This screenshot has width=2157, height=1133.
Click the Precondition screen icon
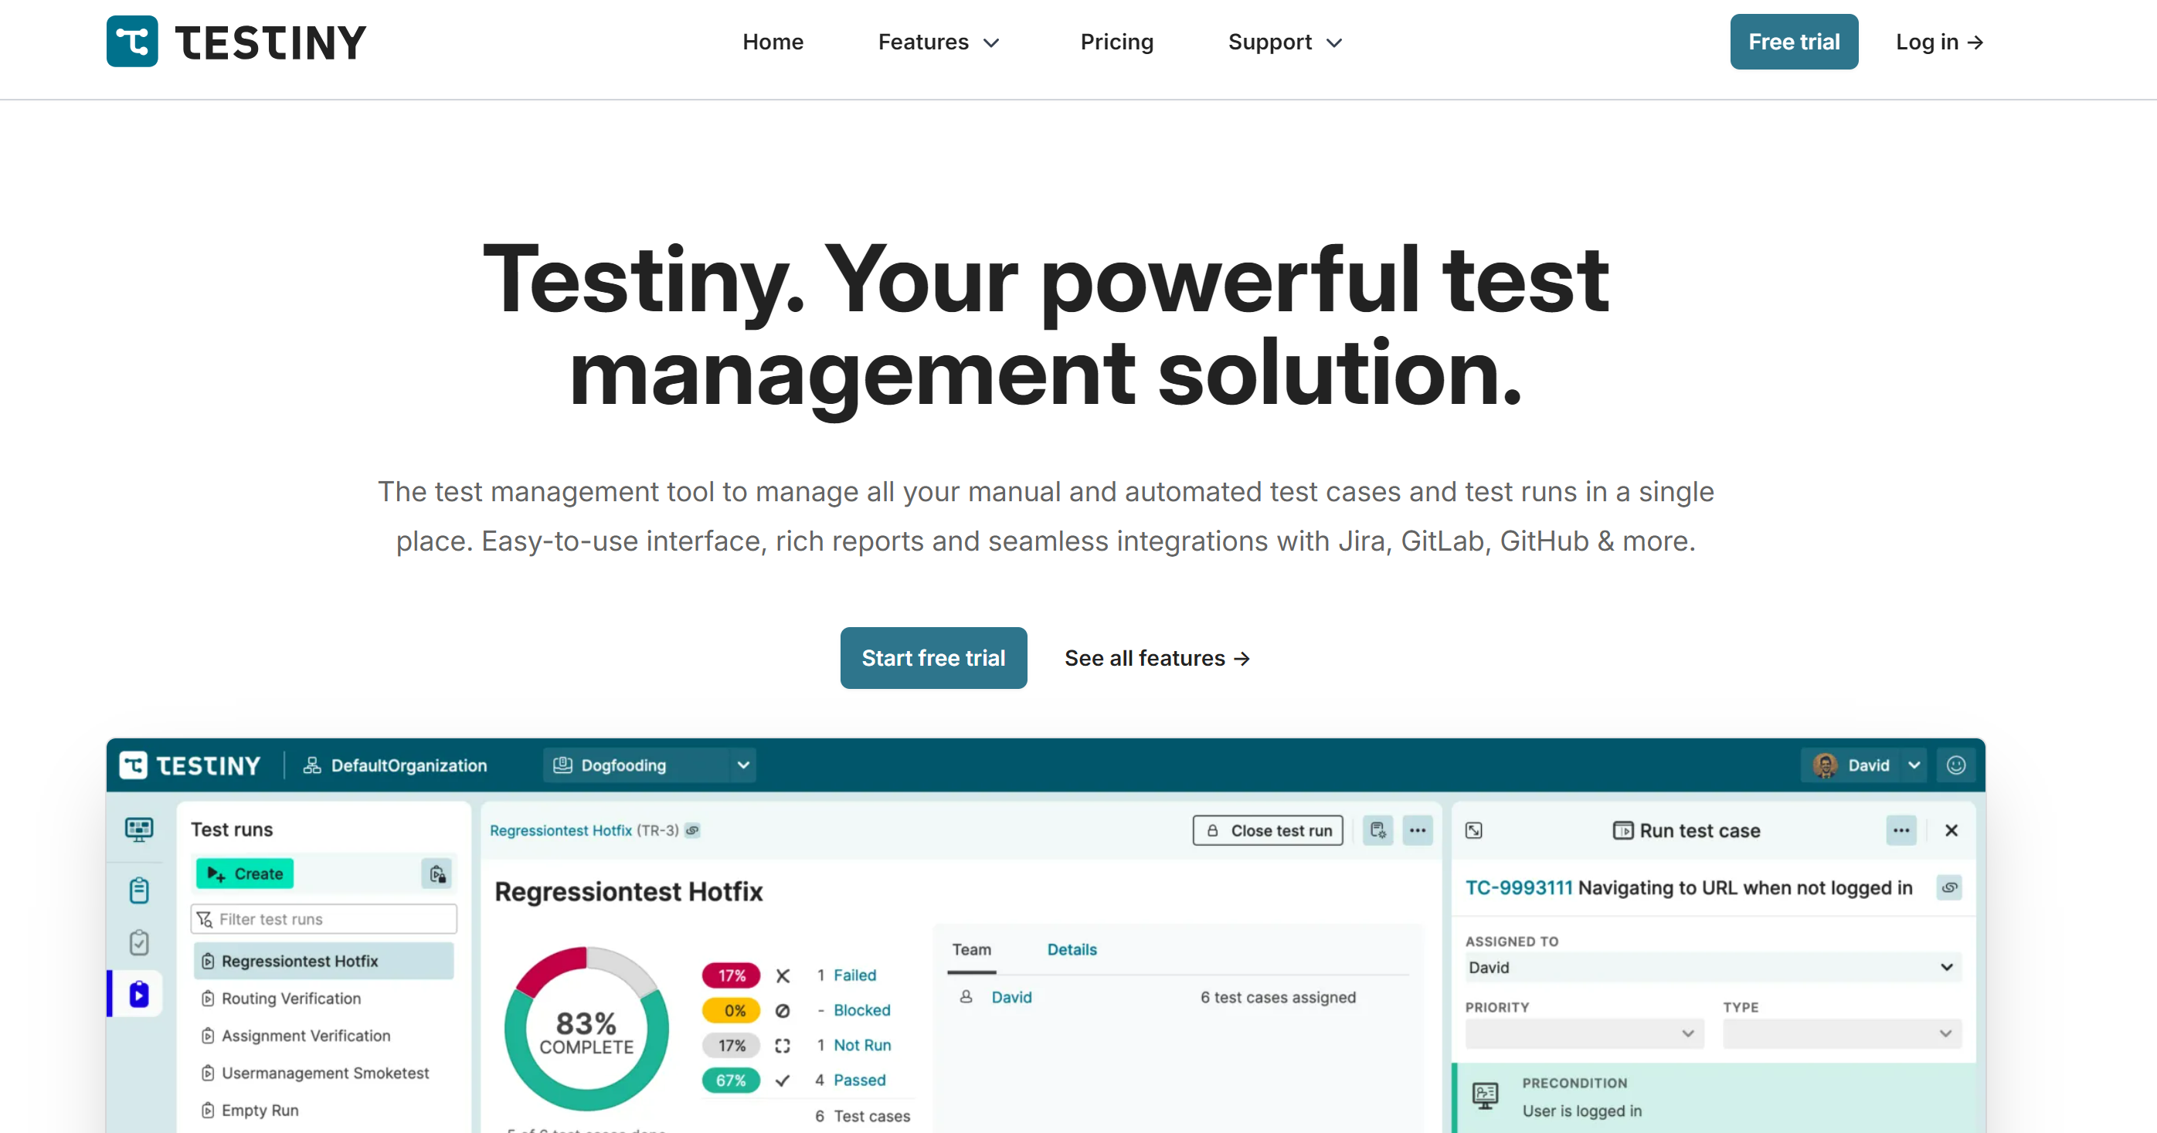[1485, 1095]
